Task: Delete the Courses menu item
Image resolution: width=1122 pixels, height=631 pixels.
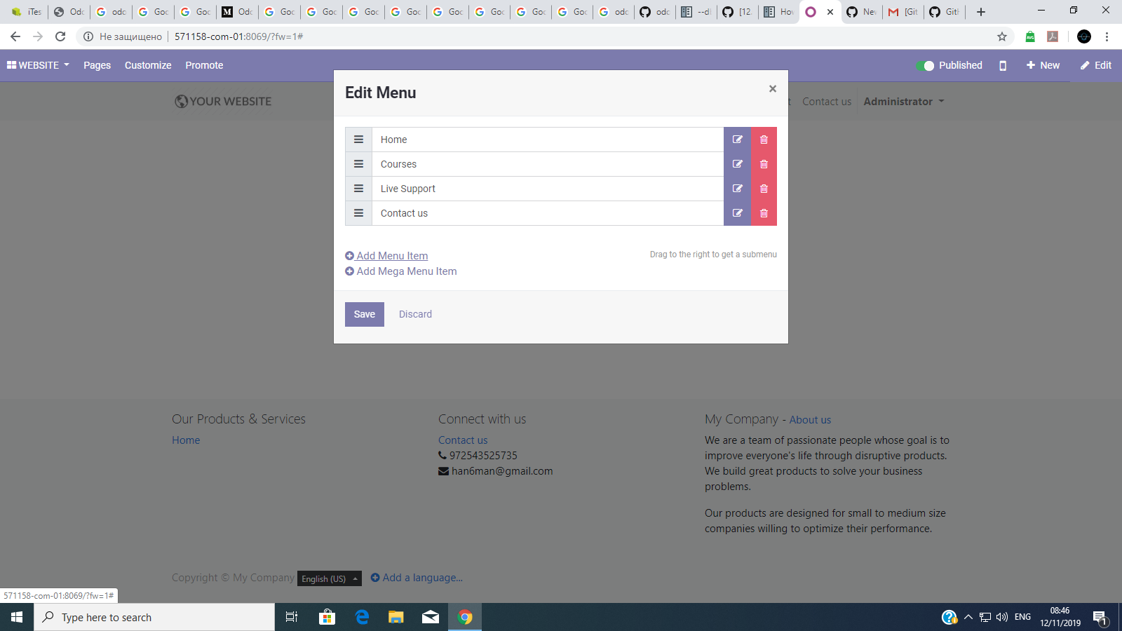Action: pyautogui.click(x=764, y=164)
